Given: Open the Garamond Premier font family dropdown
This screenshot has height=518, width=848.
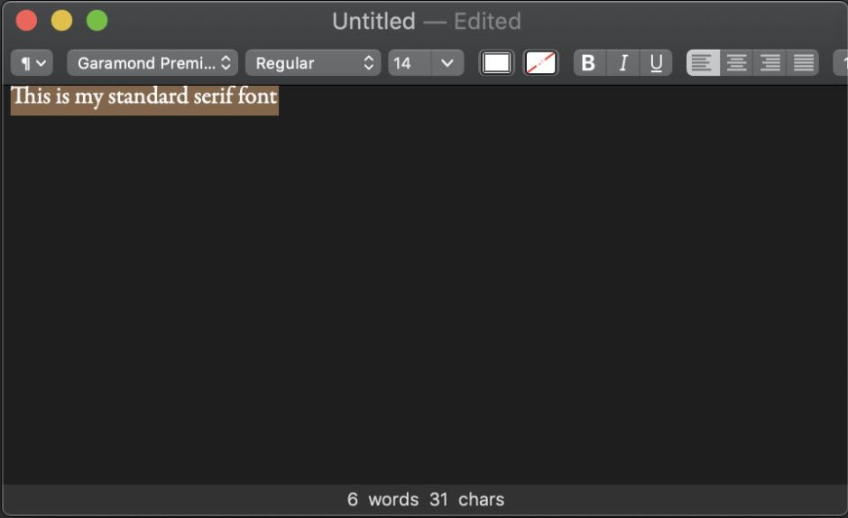Looking at the screenshot, I should click(152, 63).
